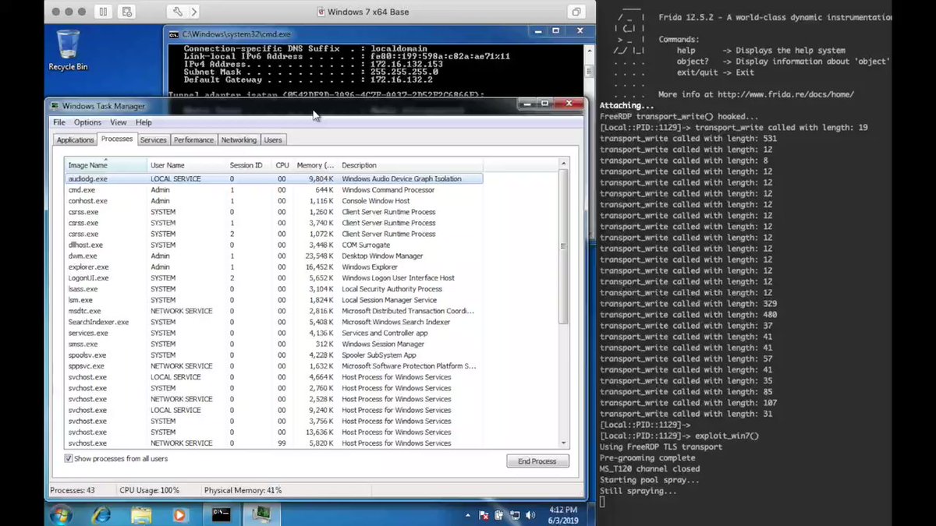Select the cmd.exe process row

pyautogui.click(x=274, y=189)
